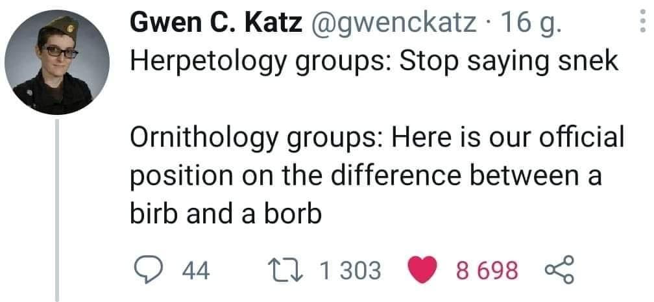Click the text 'birb and a borb'

(226, 214)
